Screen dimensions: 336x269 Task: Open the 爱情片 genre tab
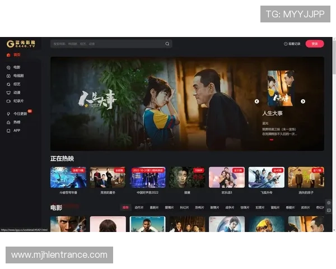pos(169,207)
